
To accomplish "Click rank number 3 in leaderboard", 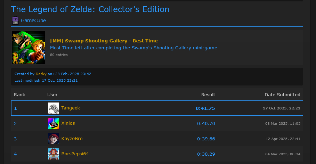I will [15, 139].
